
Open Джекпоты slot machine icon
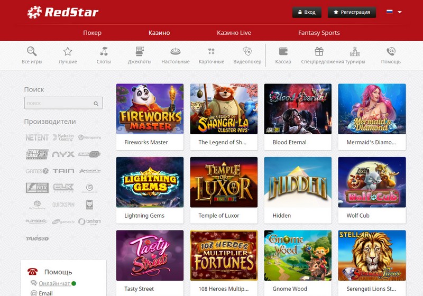[140, 55]
